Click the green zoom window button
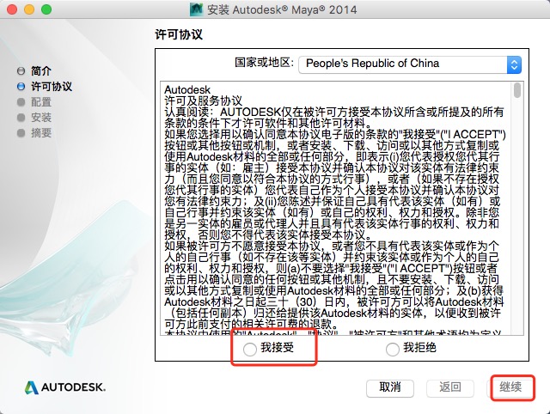The image size is (550, 414). click(x=46, y=9)
